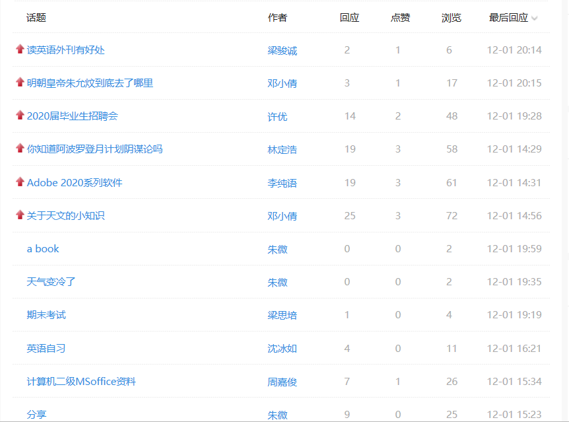Sort topics by the 回应 column header
The width and height of the screenshot is (569, 422).
(x=349, y=18)
